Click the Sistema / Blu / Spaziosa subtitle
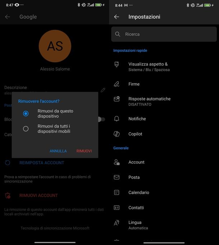Screen dimensions: 219x245 [149, 70]
